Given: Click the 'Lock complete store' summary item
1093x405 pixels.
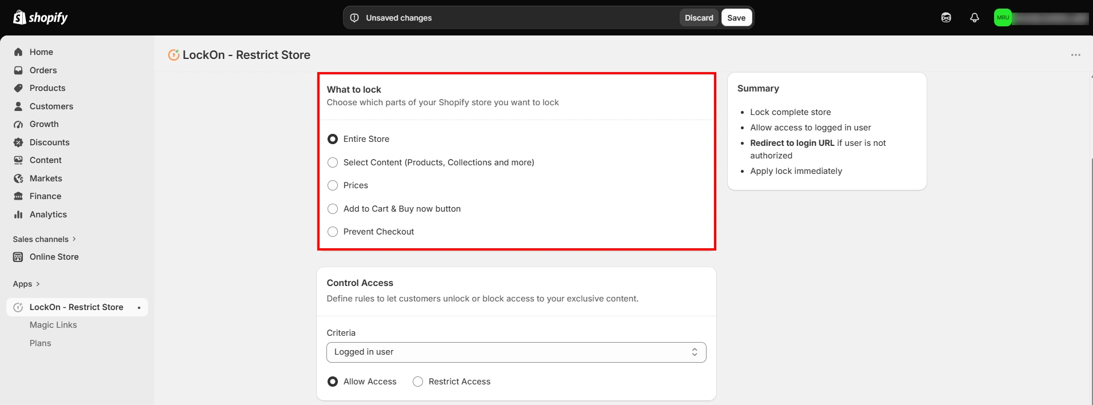Looking at the screenshot, I should (791, 112).
